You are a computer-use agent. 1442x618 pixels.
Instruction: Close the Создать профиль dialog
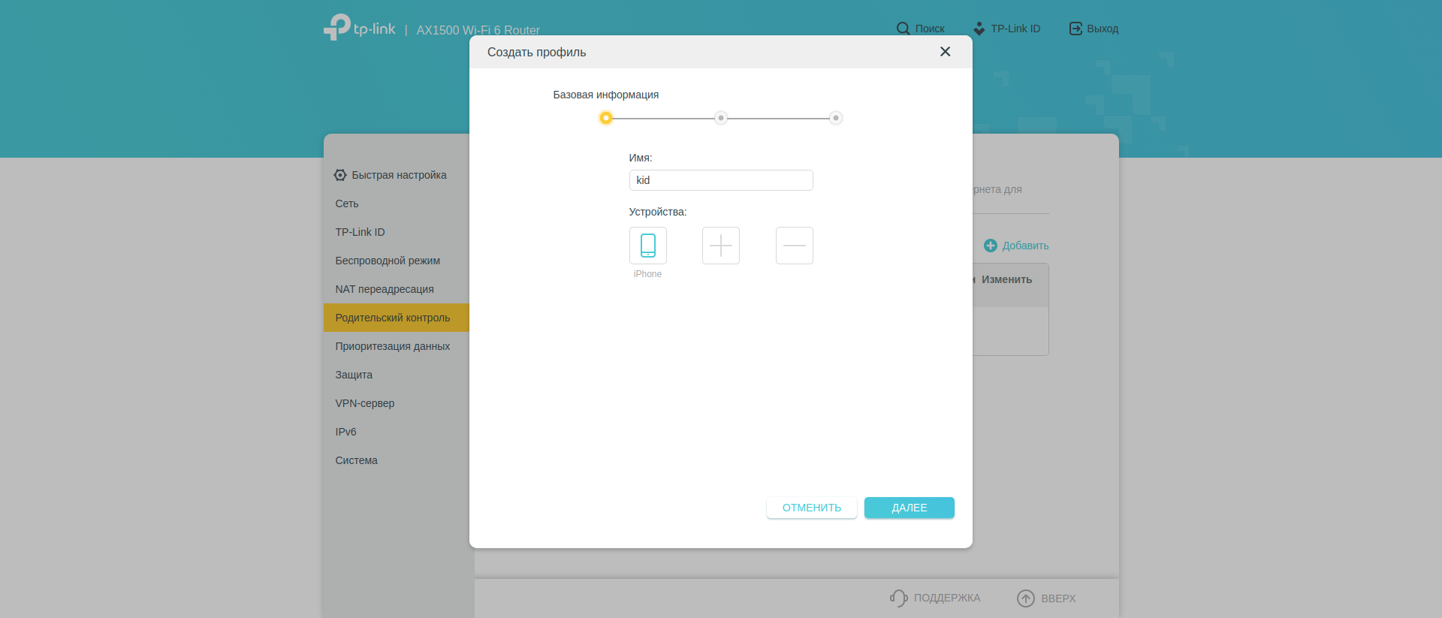point(945,52)
